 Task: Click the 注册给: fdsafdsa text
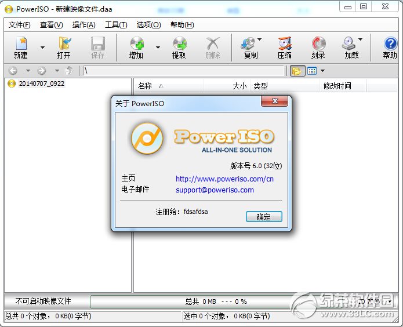181,212
